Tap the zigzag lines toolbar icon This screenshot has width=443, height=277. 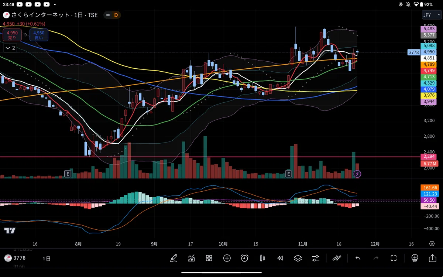coord(337,258)
